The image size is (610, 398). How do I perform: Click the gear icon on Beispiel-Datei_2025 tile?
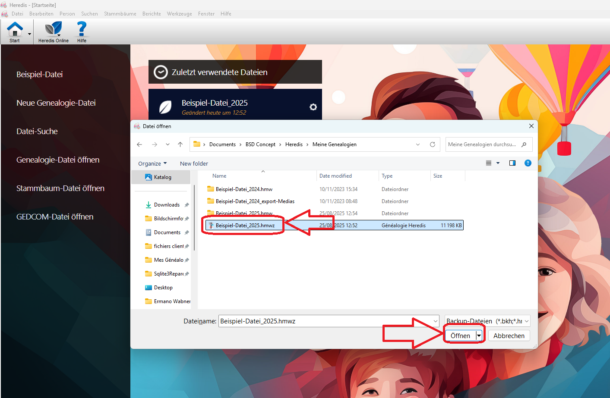click(x=313, y=107)
